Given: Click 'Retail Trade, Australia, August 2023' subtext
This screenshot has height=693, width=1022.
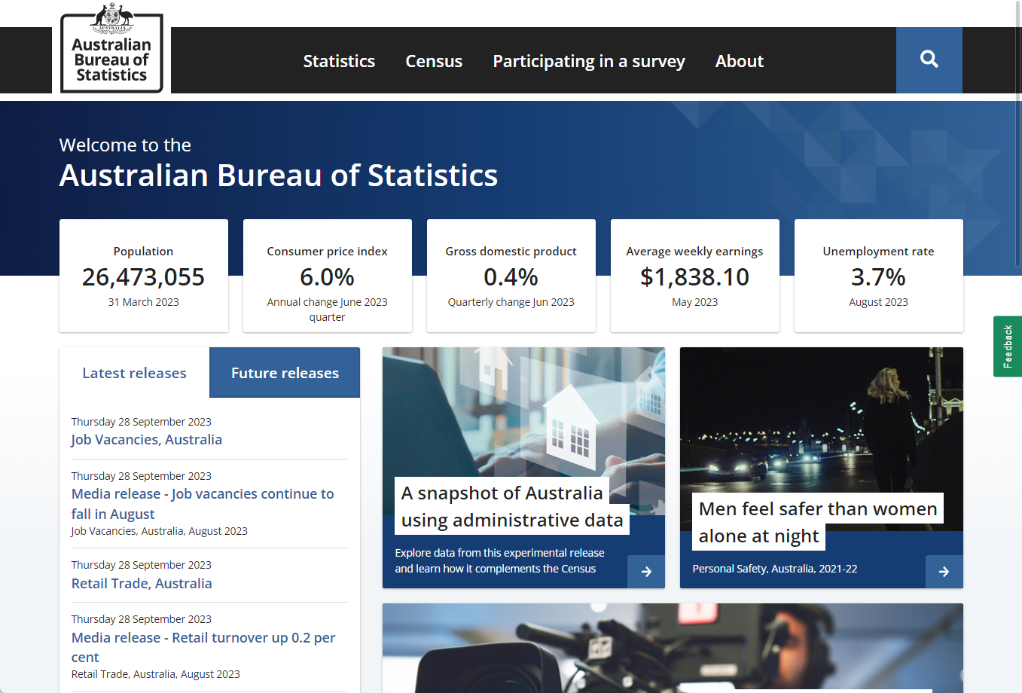Looking at the screenshot, I should pos(156,674).
